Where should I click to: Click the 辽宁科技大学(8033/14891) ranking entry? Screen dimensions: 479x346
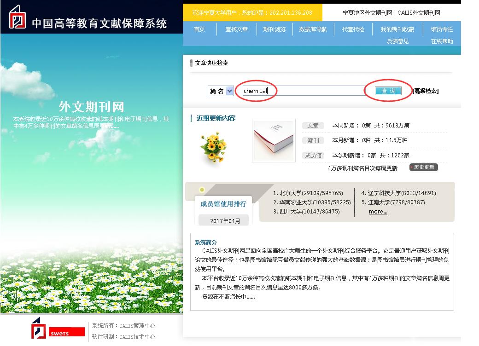tap(399, 193)
